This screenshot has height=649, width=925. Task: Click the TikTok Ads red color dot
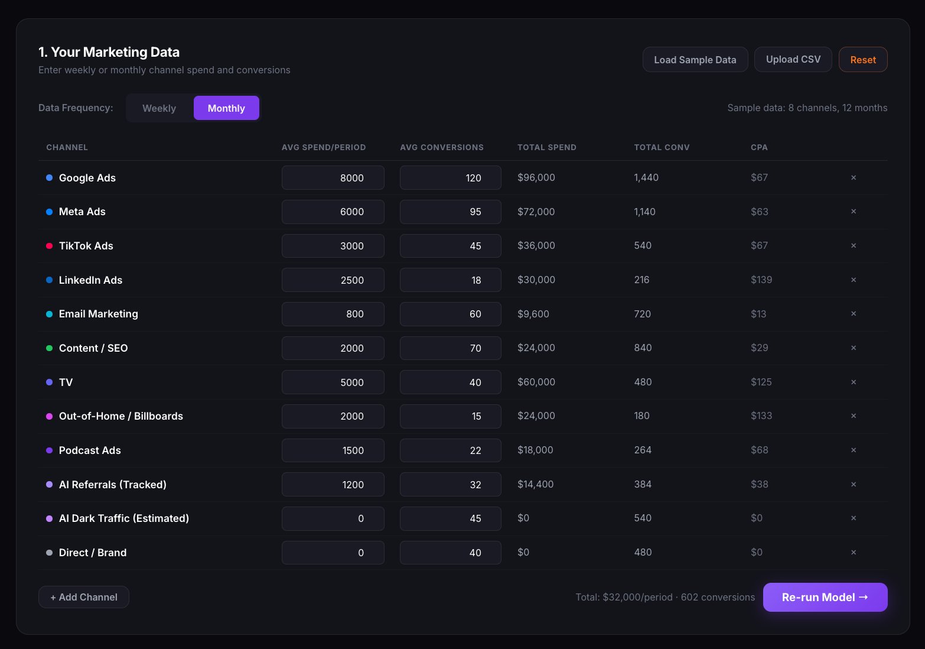click(50, 246)
